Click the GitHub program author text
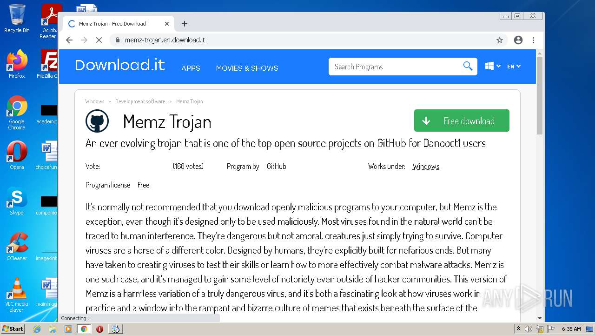Image resolution: width=595 pixels, height=335 pixels. [276, 166]
